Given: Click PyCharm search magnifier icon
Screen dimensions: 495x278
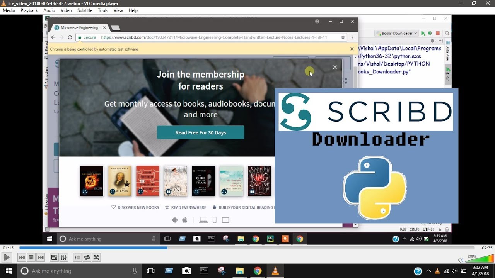Looking at the screenshot, I should 447,33.
